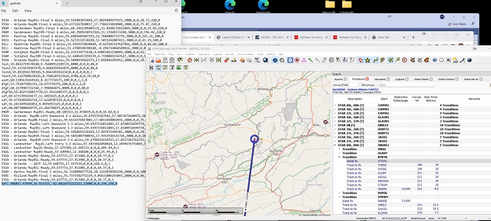
Task: Toggle the checkbox on the Logbook tab
Action: [x=407, y=80]
